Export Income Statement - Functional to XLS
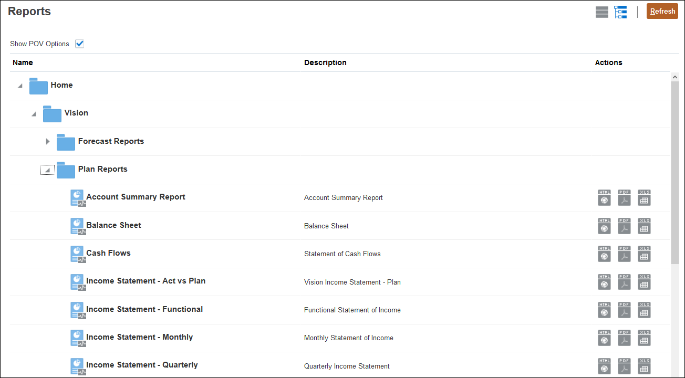This screenshot has width=685, height=378. (644, 311)
